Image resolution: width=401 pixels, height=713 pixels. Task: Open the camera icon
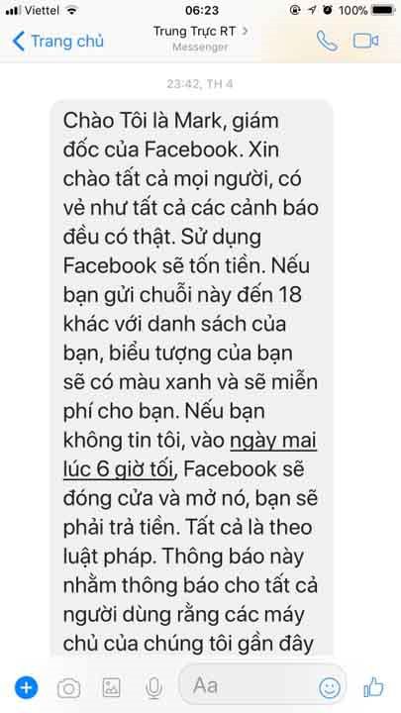click(68, 688)
